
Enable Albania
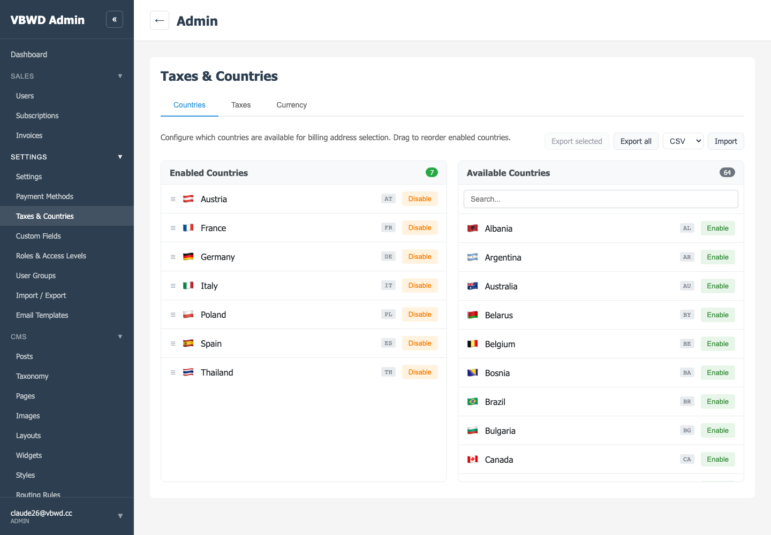point(717,228)
